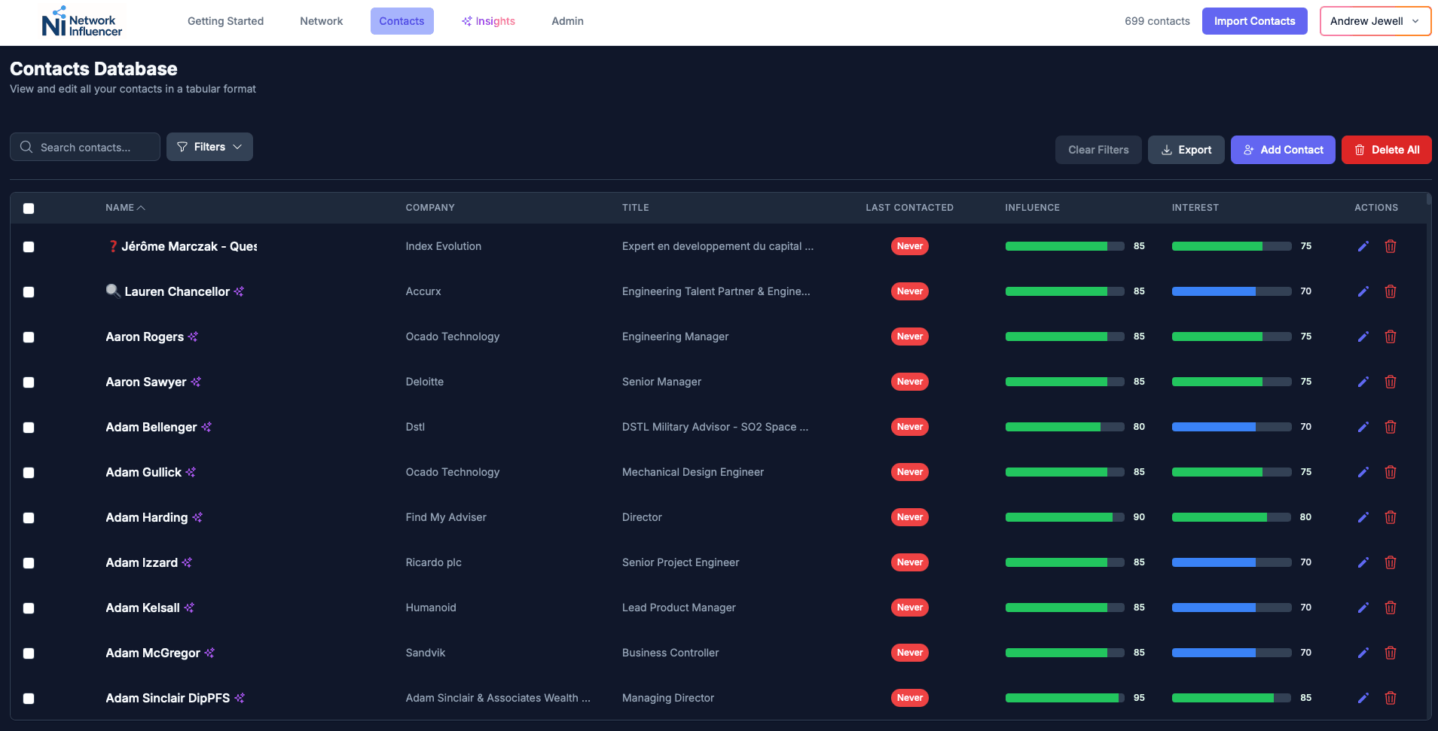Expand the Filters dropdown

[209, 147]
